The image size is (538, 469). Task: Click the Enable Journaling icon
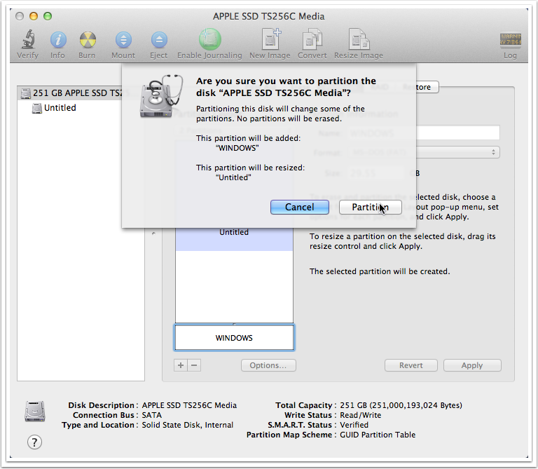tap(209, 40)
